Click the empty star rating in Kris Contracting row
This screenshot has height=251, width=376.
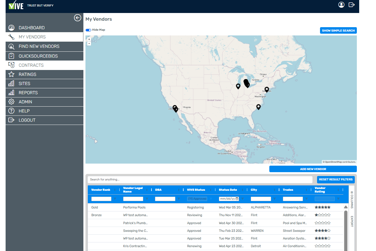pyautogui.click(x=323, y=246)
